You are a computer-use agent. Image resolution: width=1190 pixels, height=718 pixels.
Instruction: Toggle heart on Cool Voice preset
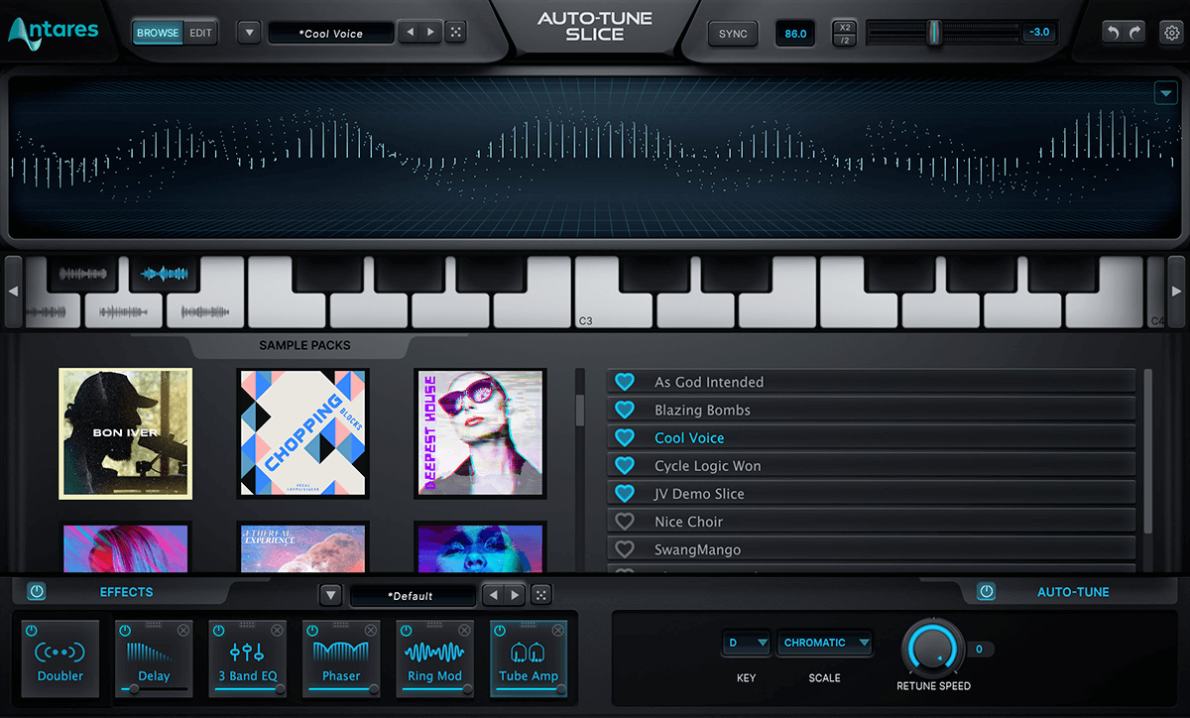[x=624, y=437]
